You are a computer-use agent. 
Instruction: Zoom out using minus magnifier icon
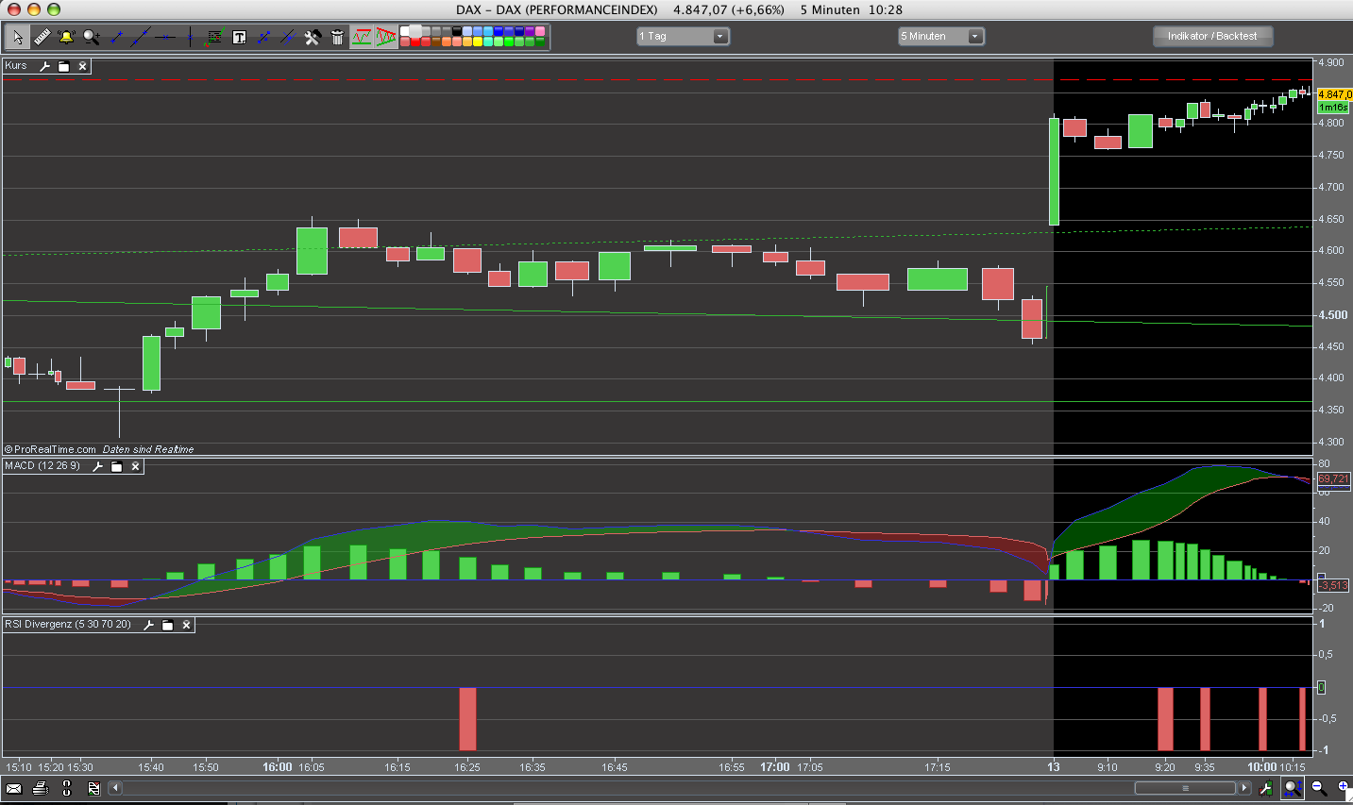point(1319,788)
